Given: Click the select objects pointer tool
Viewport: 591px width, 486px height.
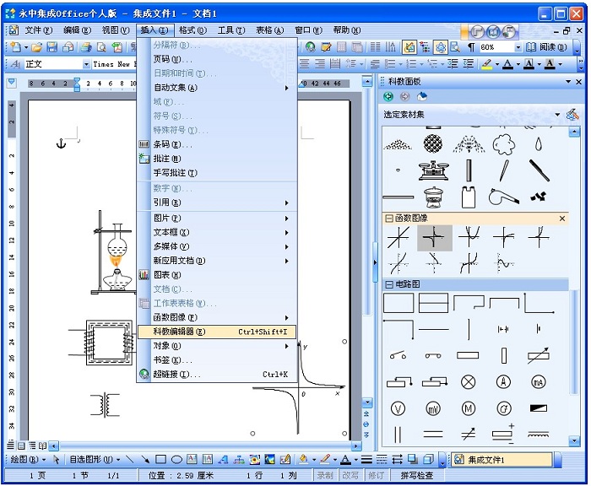Looking at the screenshot, I should pyautogui.click(x=57, y=459).
